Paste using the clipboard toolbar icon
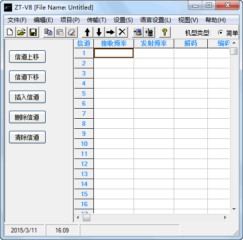 [x=60, y=32]
